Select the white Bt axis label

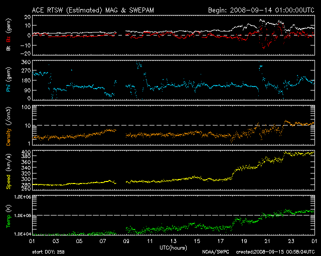pyautogui.click(x=8, y=48)
